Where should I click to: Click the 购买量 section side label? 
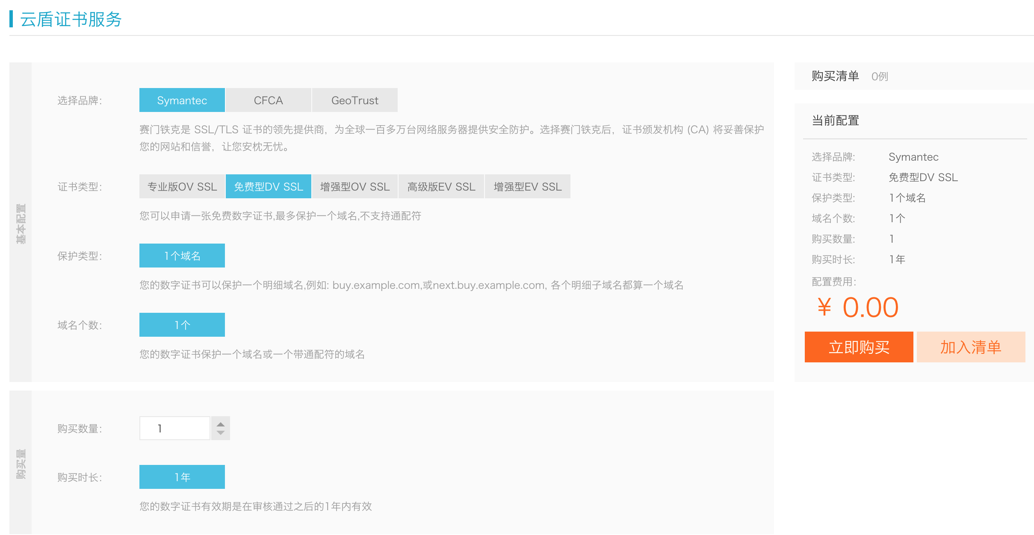21,464
